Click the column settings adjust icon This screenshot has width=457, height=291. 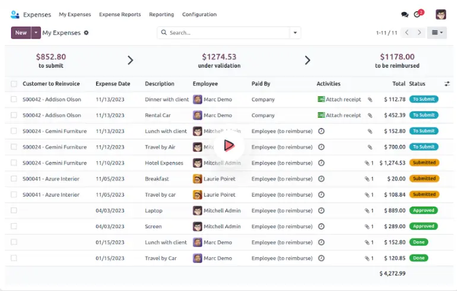point(447,84)
